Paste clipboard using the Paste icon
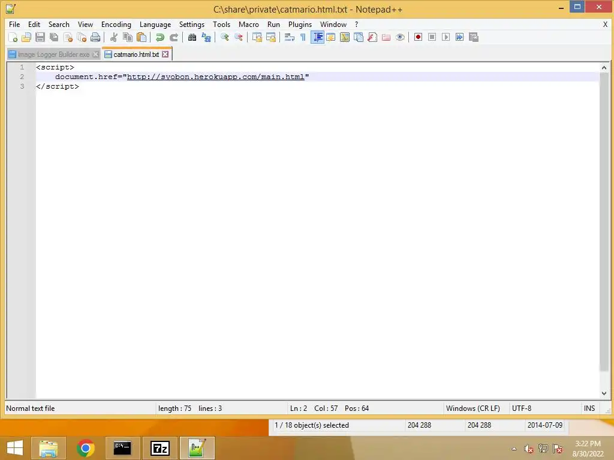This screenshot has width=614, height=460. (142, 37)
